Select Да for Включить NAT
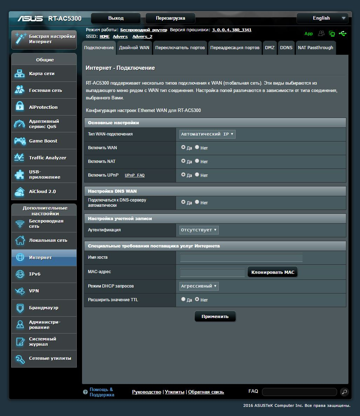360x416 pixels. [183, 161]
